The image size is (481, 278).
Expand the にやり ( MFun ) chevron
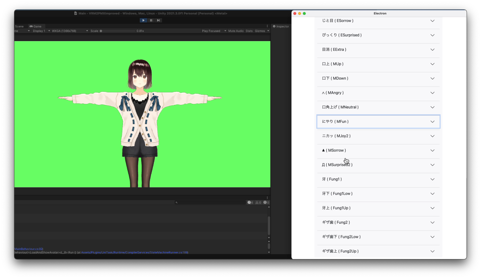(x=432, y=122)
